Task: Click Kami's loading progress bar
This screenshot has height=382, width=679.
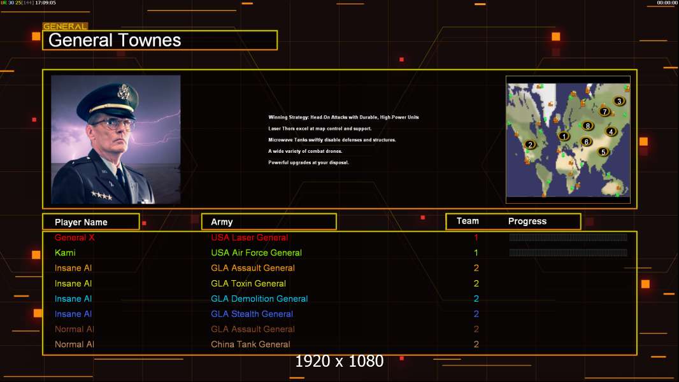Action: point(568,252)
